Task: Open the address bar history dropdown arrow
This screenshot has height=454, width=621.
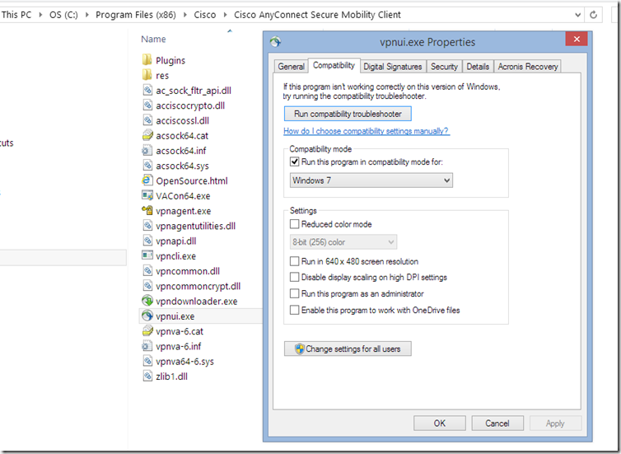Action: (x=578, y=15)
